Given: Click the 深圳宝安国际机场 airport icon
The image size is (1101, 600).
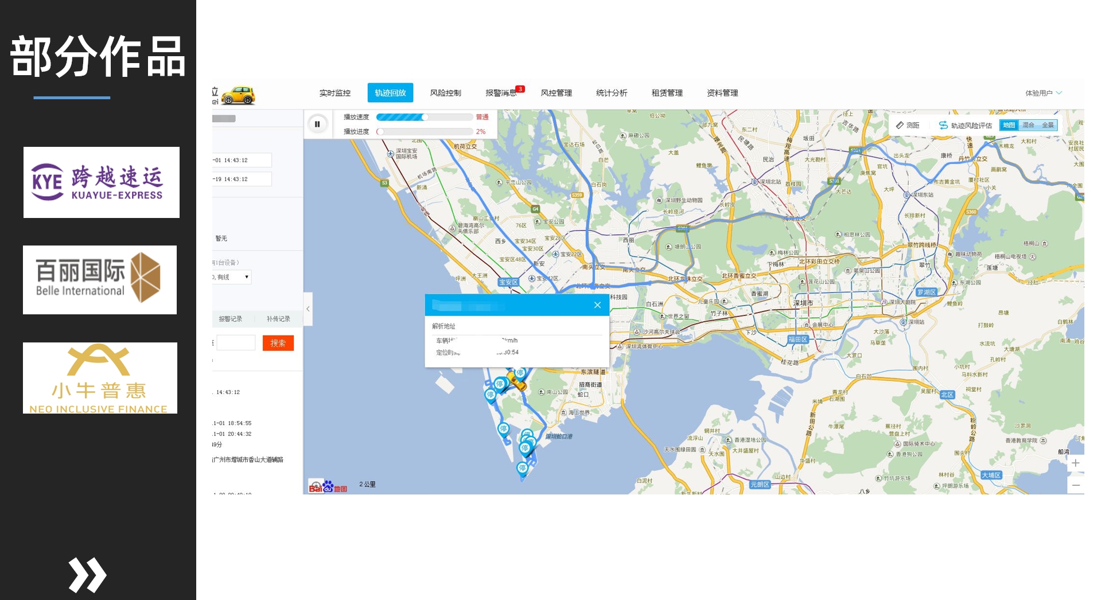Looking at the screenshot, I should [x=391, y=154].
